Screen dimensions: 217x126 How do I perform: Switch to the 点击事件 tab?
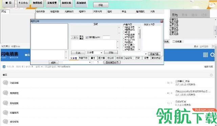point(83,58)
